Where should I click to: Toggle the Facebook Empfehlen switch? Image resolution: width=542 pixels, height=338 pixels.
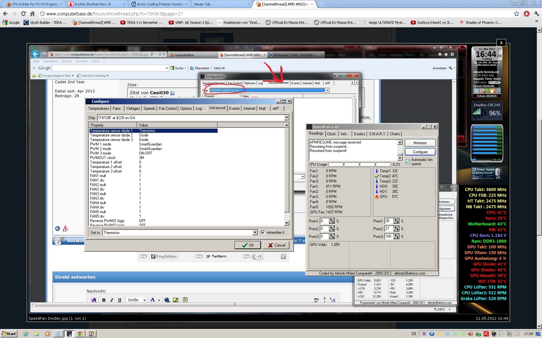tap(144, 257)
